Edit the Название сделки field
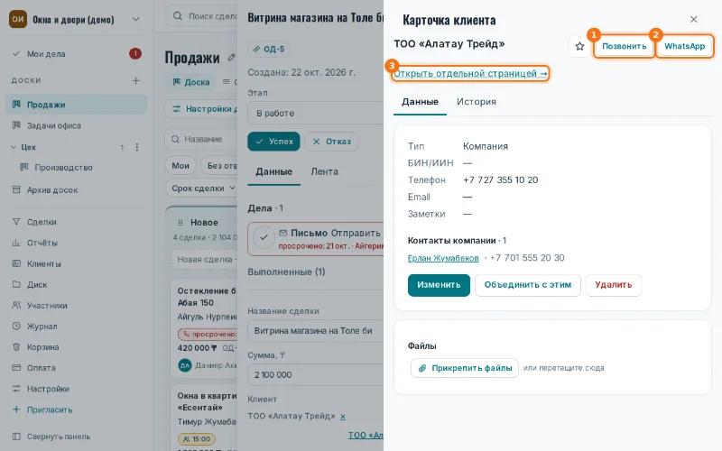This screenshot has width=722, height=451. pos(315,331)
